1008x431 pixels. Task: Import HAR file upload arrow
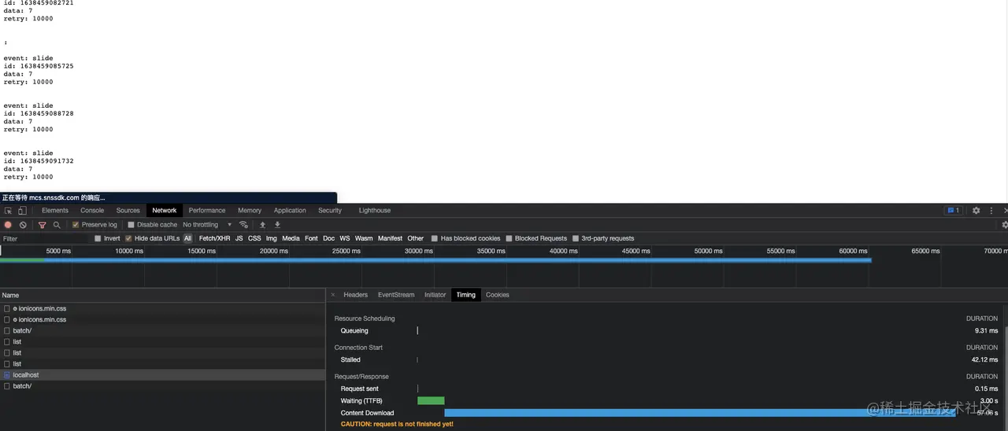click(x=263, y=225)
